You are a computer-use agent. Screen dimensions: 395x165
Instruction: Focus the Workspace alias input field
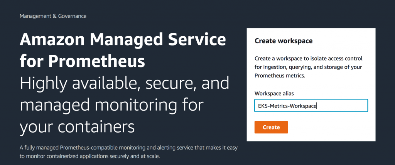click(x=311, y=106)
